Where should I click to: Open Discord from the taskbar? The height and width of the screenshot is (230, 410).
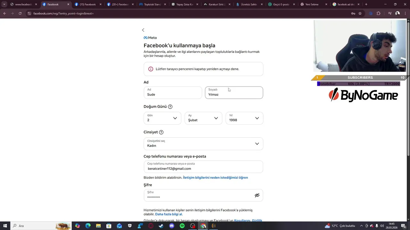pos(171,226)
